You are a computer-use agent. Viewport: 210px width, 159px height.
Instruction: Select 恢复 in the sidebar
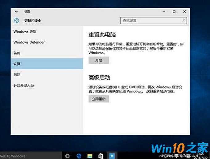coord(47,64)
